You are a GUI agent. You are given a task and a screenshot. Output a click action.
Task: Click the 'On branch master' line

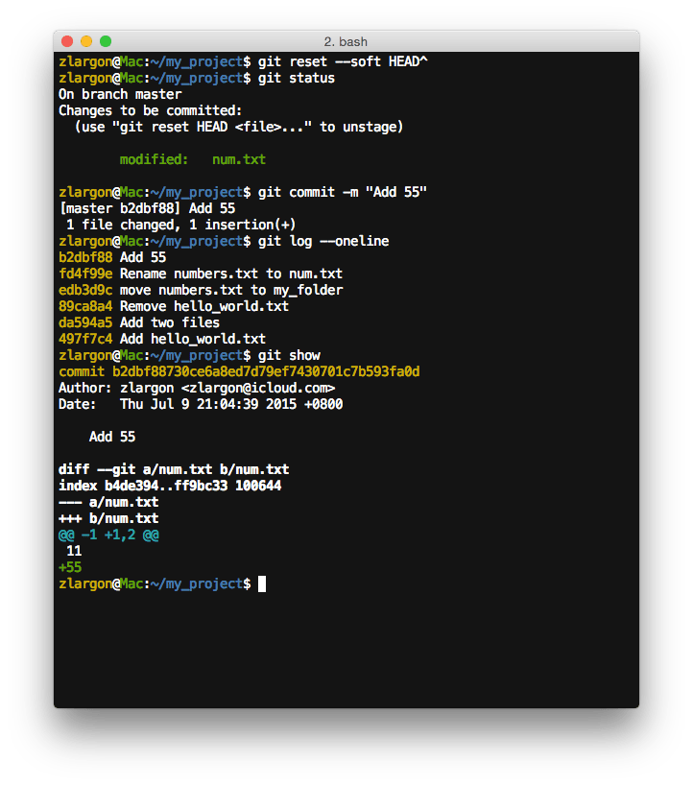(x=120, y=94)
